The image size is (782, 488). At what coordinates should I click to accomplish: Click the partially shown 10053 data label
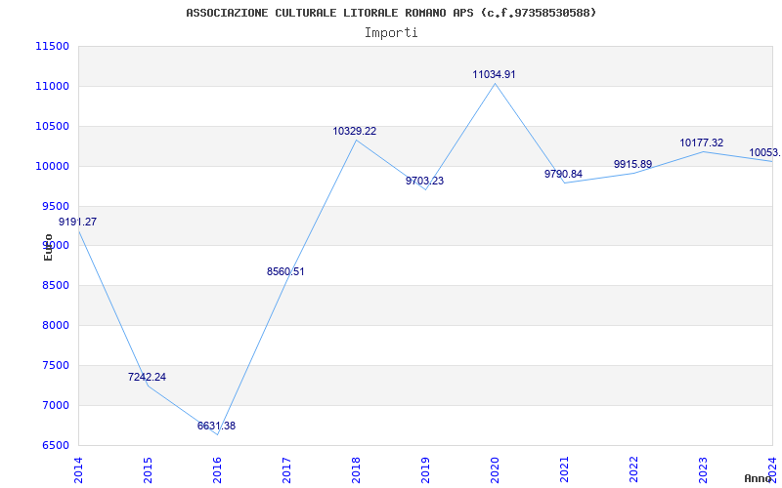click(765, 152)
